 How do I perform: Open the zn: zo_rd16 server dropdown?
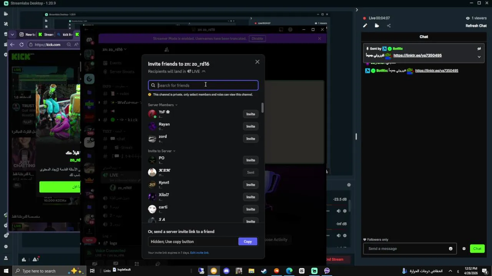point(115,49)
